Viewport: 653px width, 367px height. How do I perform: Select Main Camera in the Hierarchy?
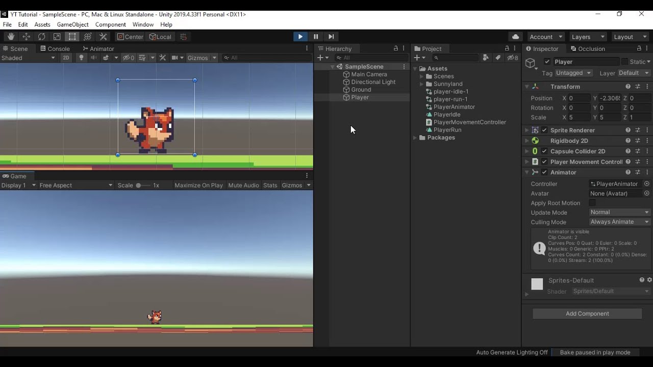pos(369,74)
